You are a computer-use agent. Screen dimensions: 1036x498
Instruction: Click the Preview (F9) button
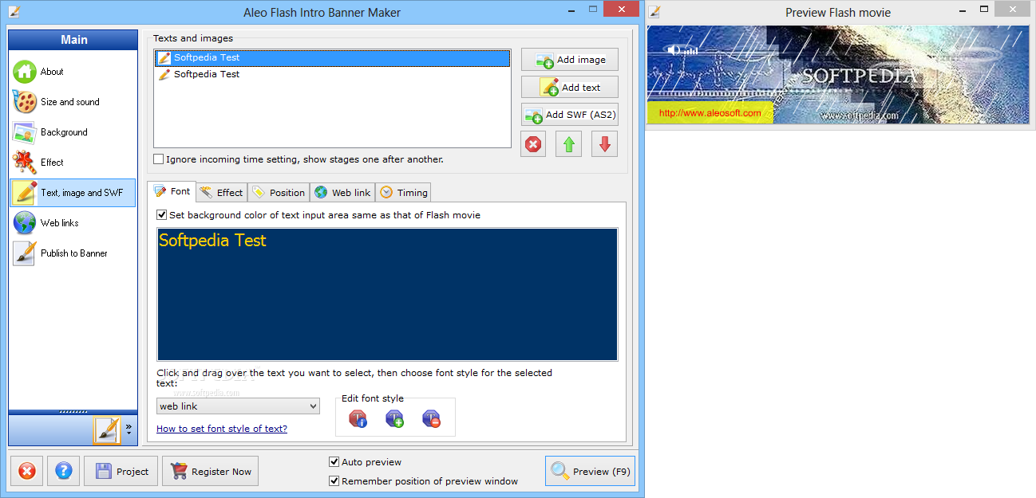(x=590, y=471)
